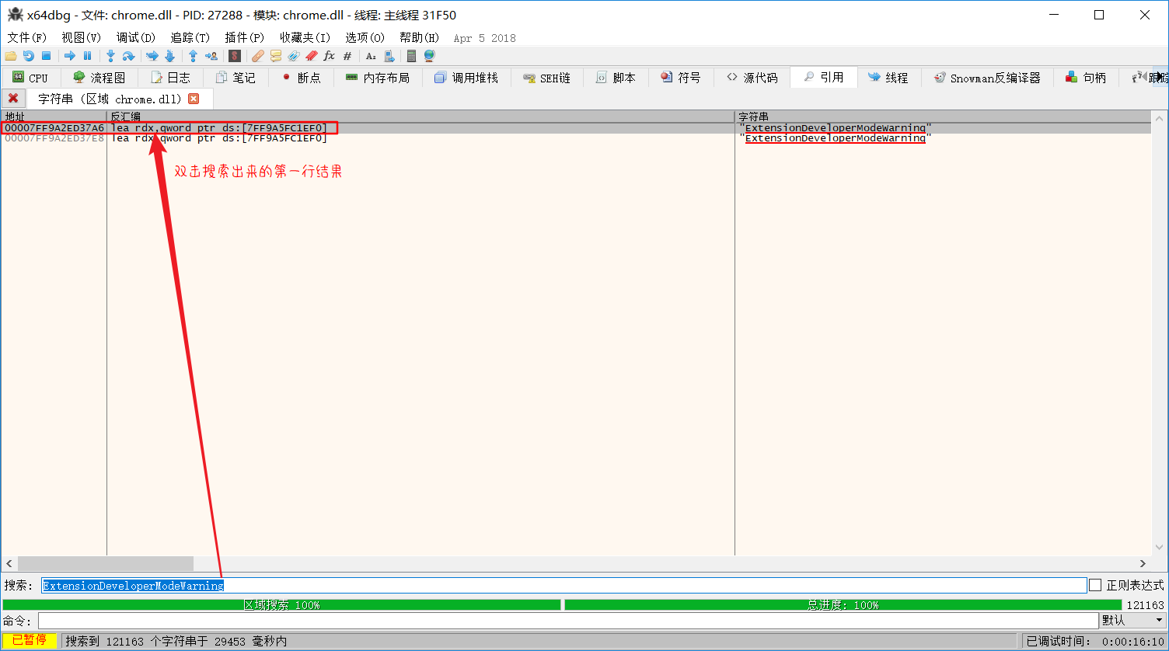Switch to the 脚本 script tab

pyautogui.click(x=616, y=78)
